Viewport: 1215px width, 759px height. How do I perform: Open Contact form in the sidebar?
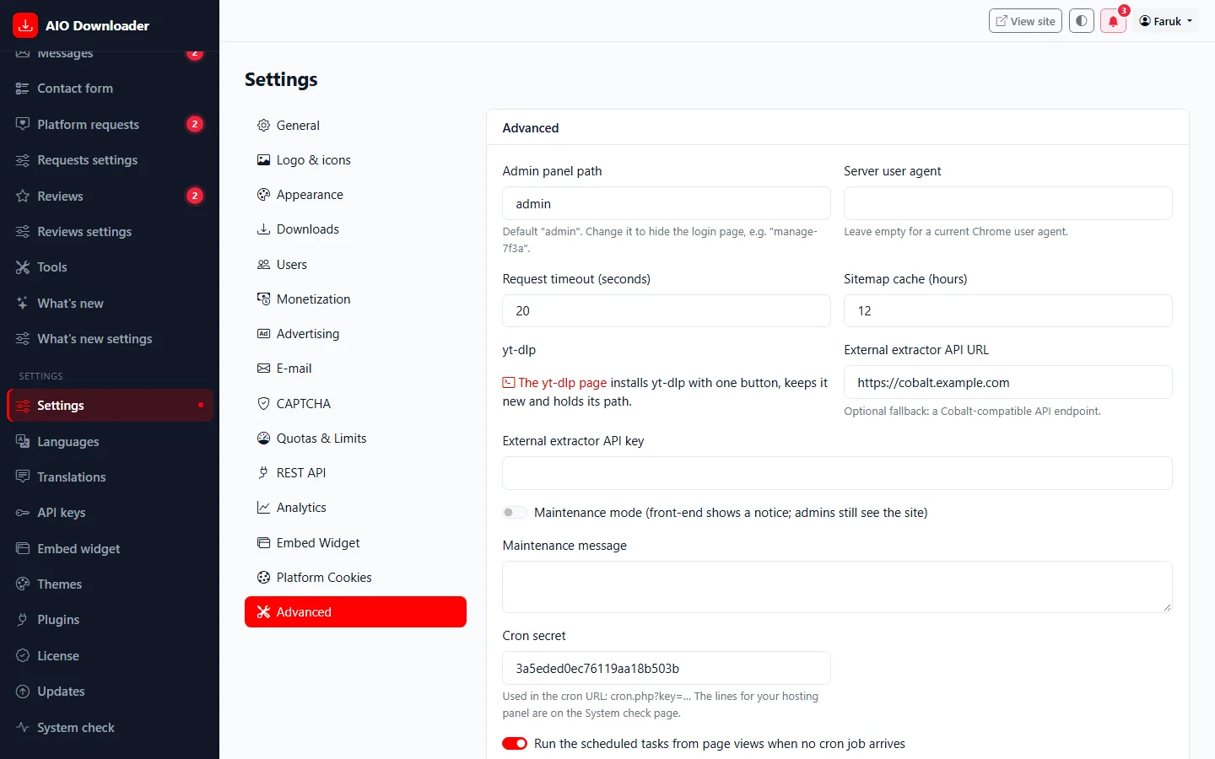tap(110, 89)
